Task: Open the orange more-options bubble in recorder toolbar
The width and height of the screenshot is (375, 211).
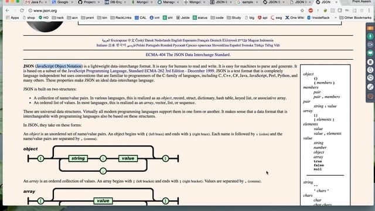Action: (370, 96)
